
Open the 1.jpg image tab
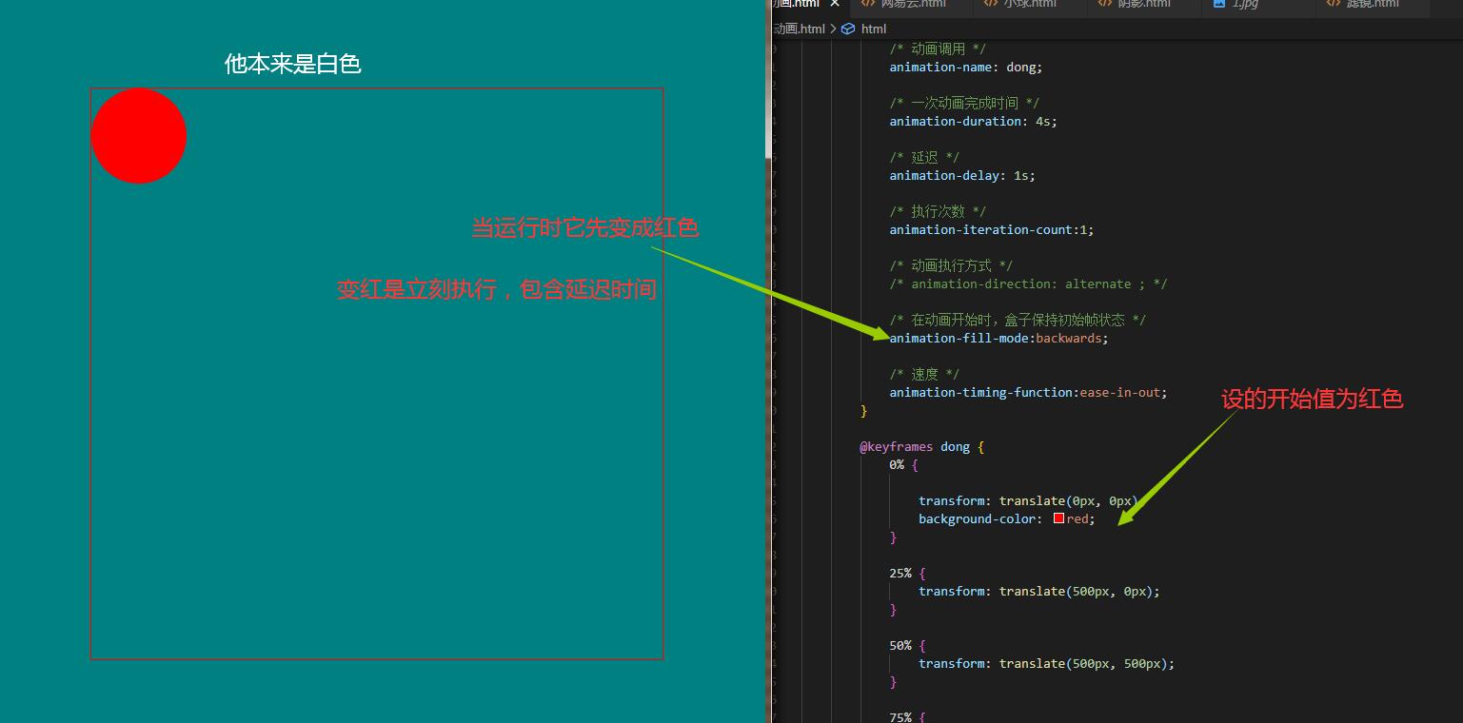(x=1245, y=5)
